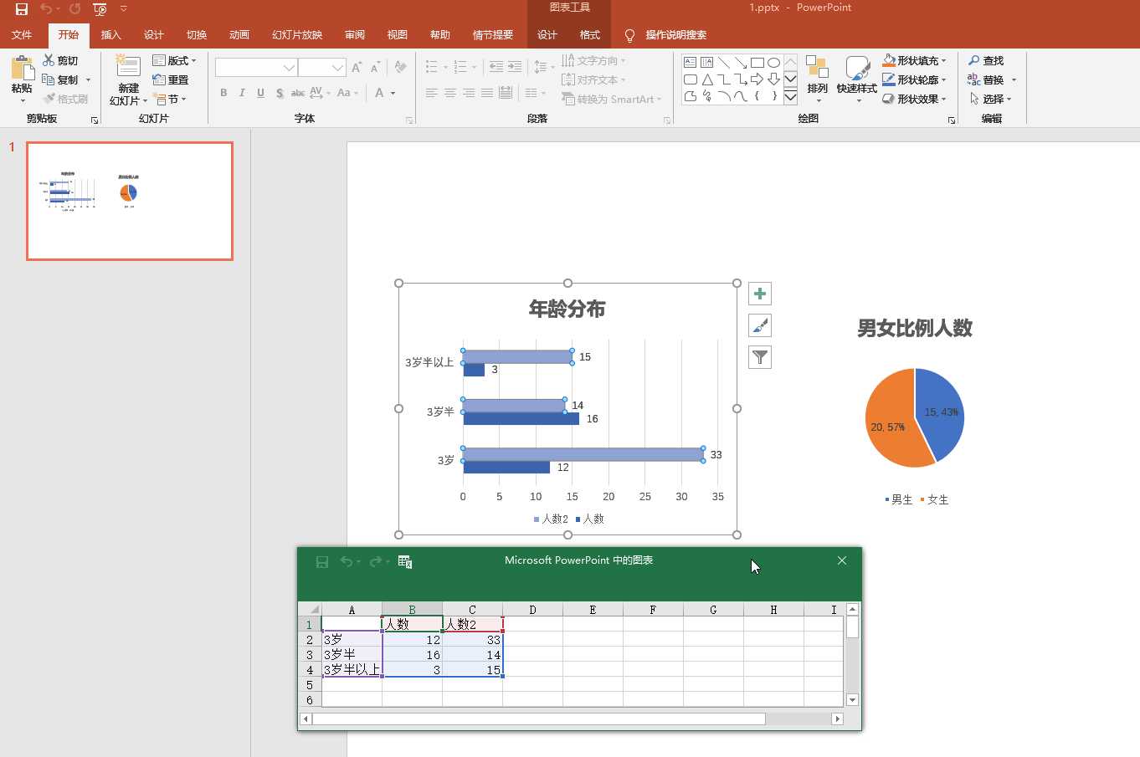Image resolution: width=1140 pixels, height=757 pixels.
Task: Click cell C2 with value 33
Action: click(472, 640)
